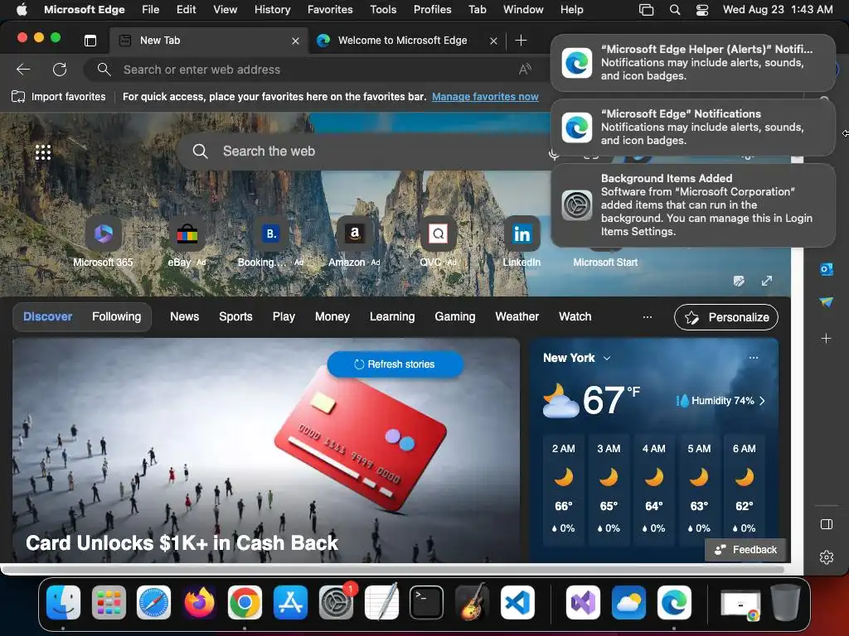The width and height of the screenshot is (849, 636).
Task: Add a sidebar app with plus icon
Action: tap(826, 339)
